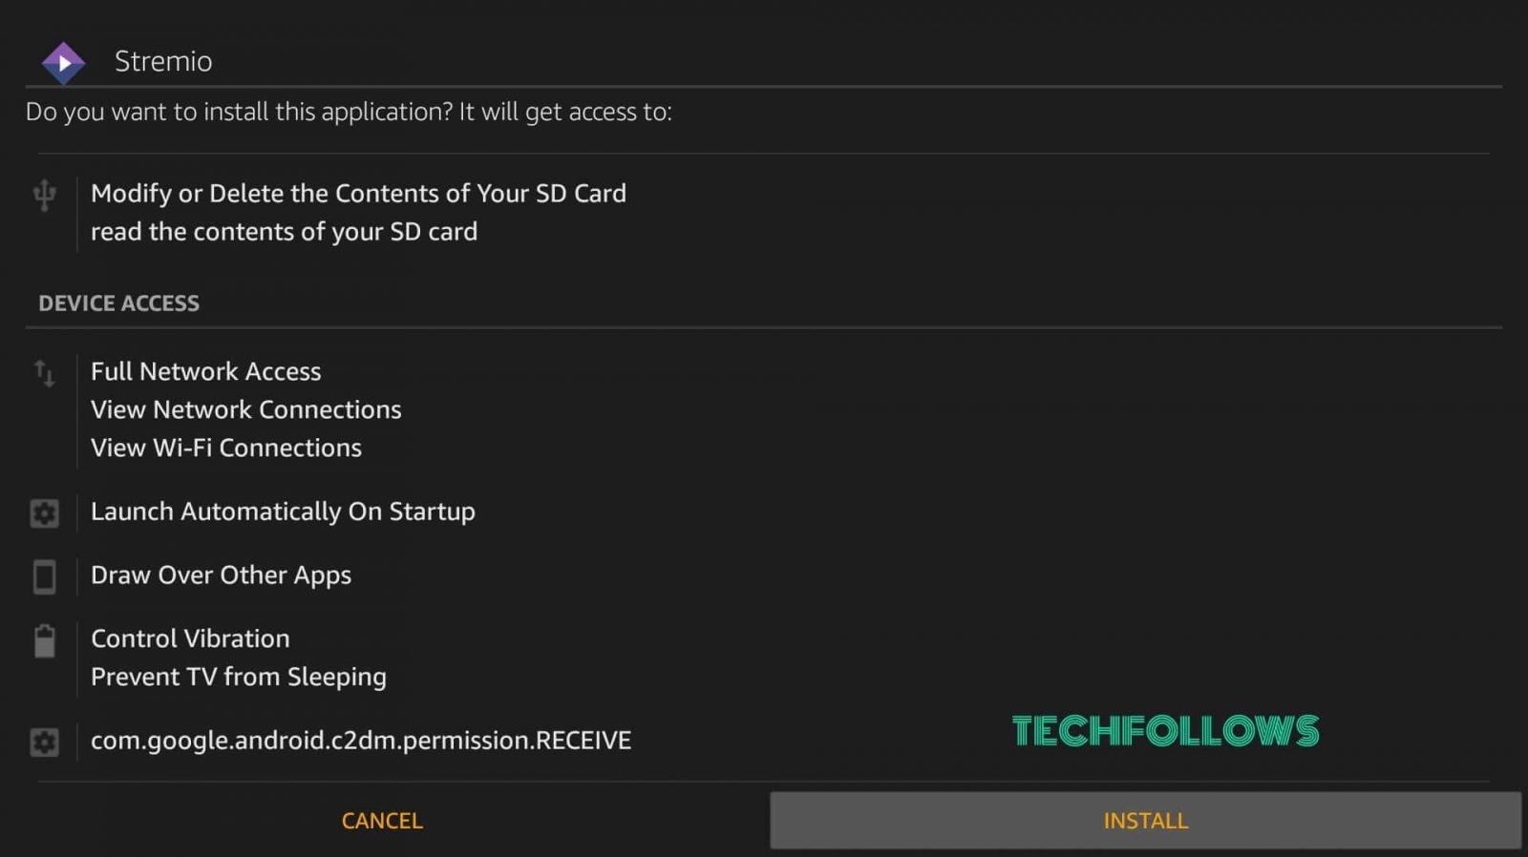Select Prevent TV from Sleeping entry
This screenshot has height=857, width=1528.
click(238, 677)
